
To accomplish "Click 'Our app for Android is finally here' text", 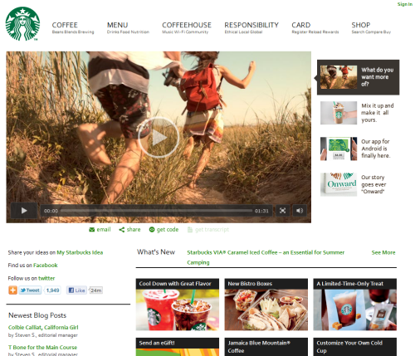I will pos(376,149).
